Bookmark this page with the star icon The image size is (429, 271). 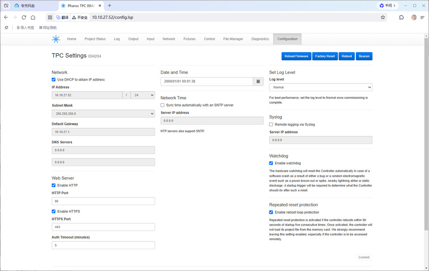pyautogui.click(x=383, y=18)
